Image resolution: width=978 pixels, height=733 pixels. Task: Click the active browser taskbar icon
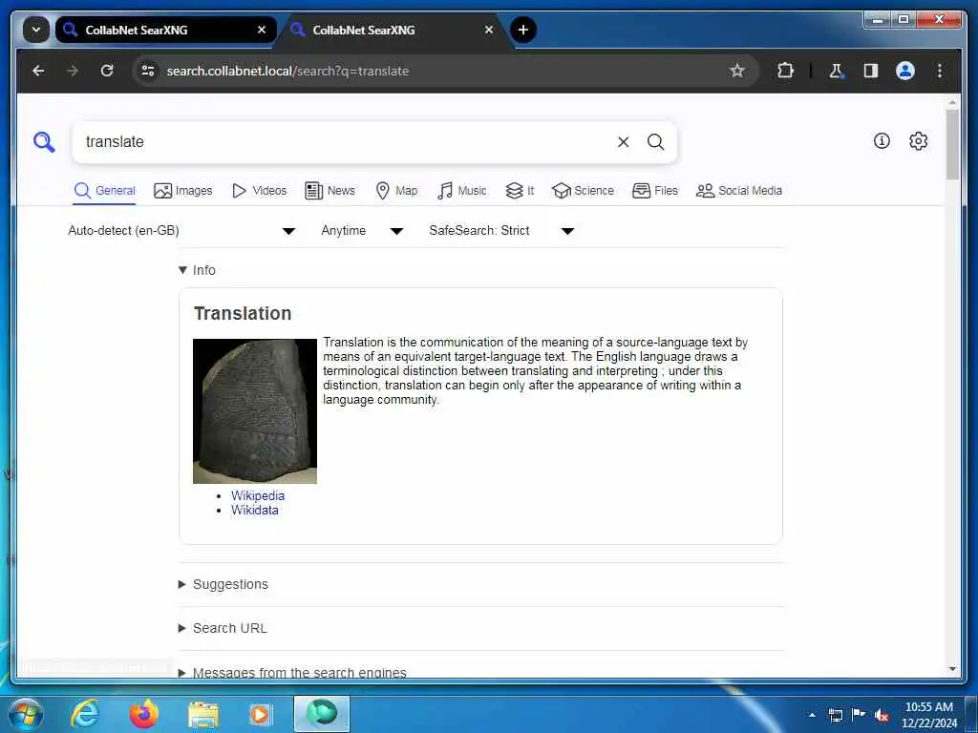(x=321, y=714)
